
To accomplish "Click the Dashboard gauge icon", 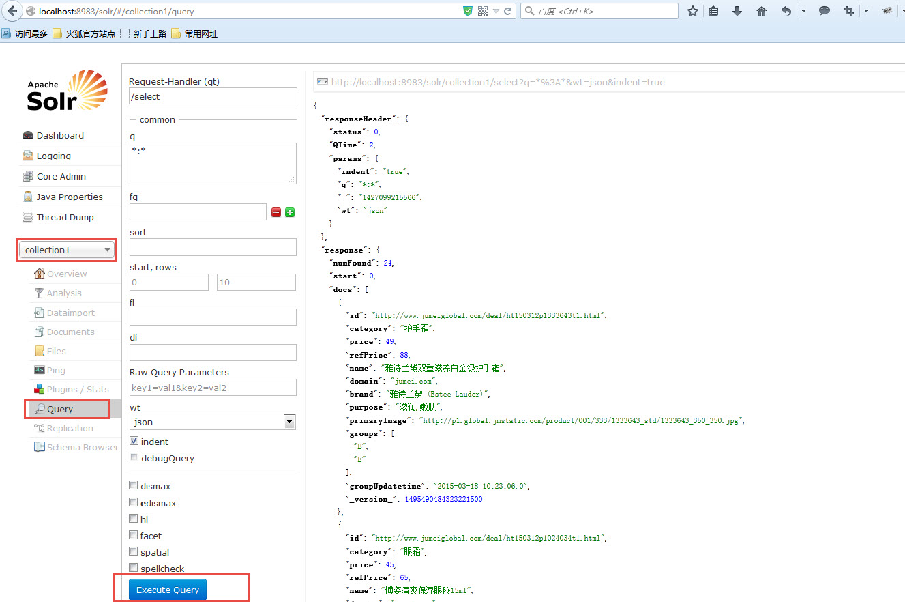I will click(x=28, y=135).
